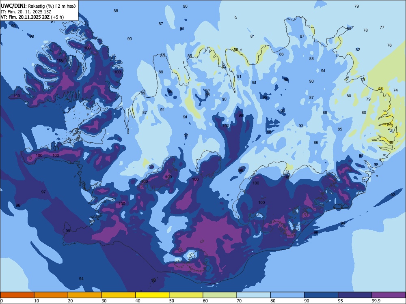Click the '81' humidity value north of Iceland

pos(253,36)
